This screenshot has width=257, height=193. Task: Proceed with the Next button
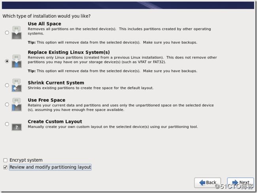240,182
